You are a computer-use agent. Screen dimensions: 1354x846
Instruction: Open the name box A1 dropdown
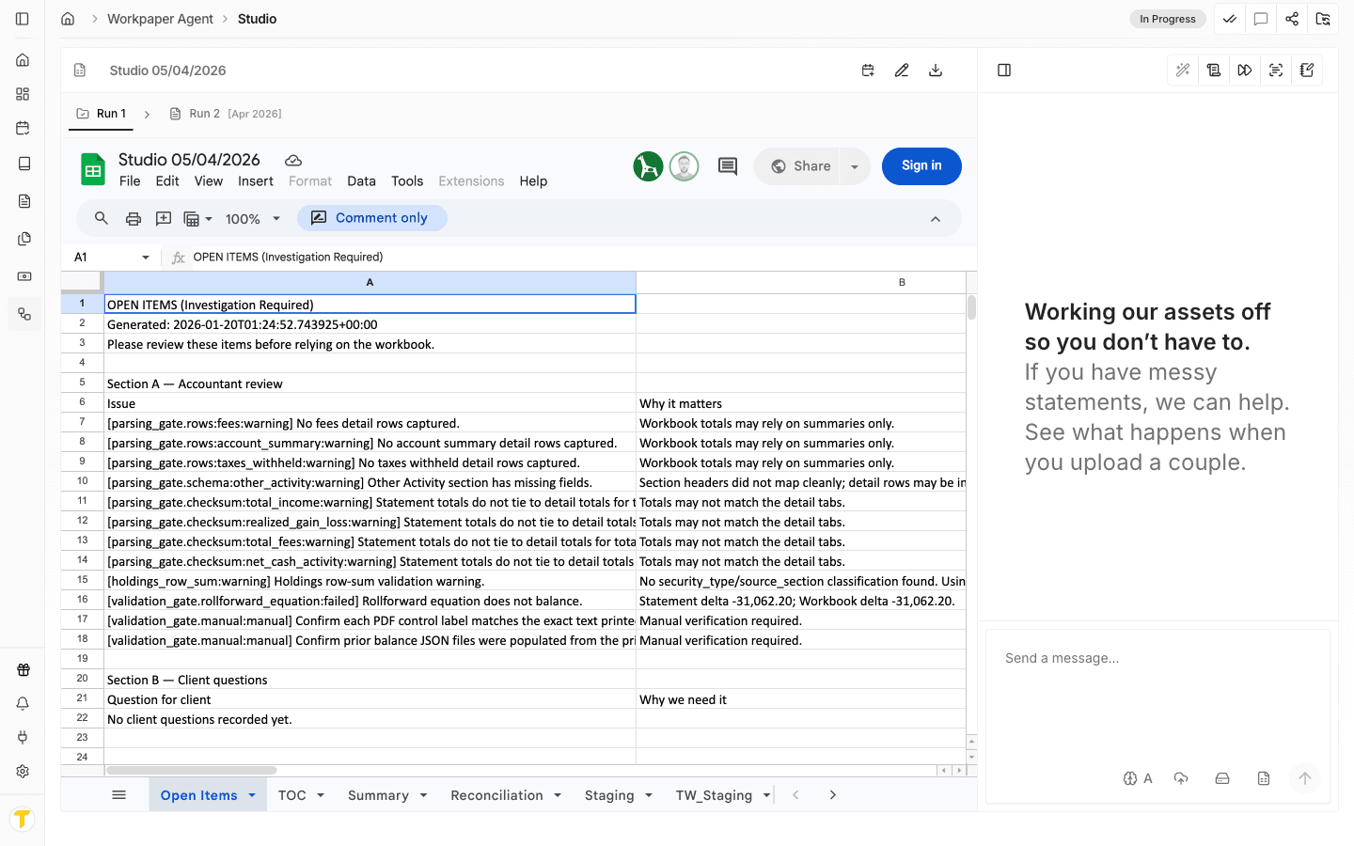point(146,258)
